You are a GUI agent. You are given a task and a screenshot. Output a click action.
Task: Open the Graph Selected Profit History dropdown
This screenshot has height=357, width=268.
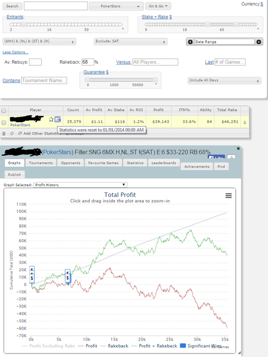point(80,185)
